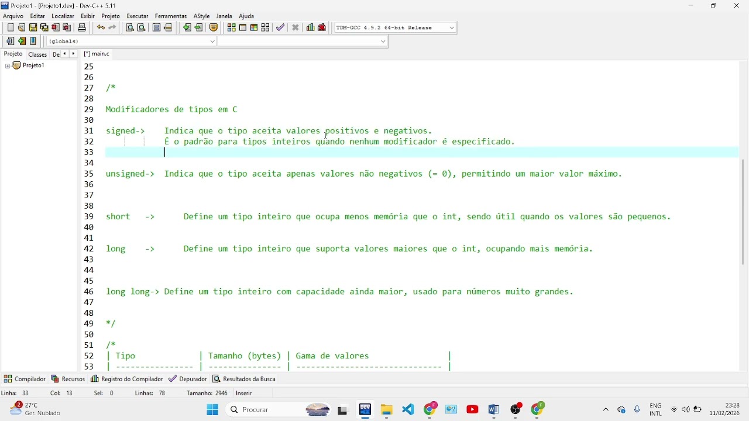This screenshot has width=749, height=421.
Task: Click the Compile toolbar icon
Action: pos(232,27)
